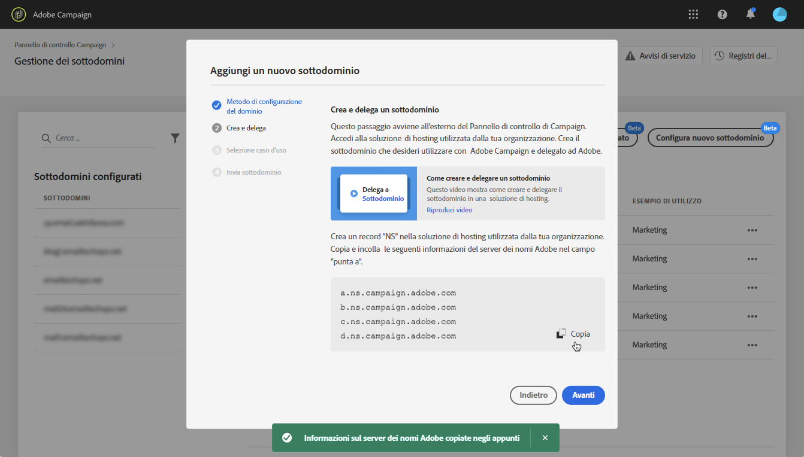Click the Indietro button
This screenshot has height=457, width=804.
[533, 395]
